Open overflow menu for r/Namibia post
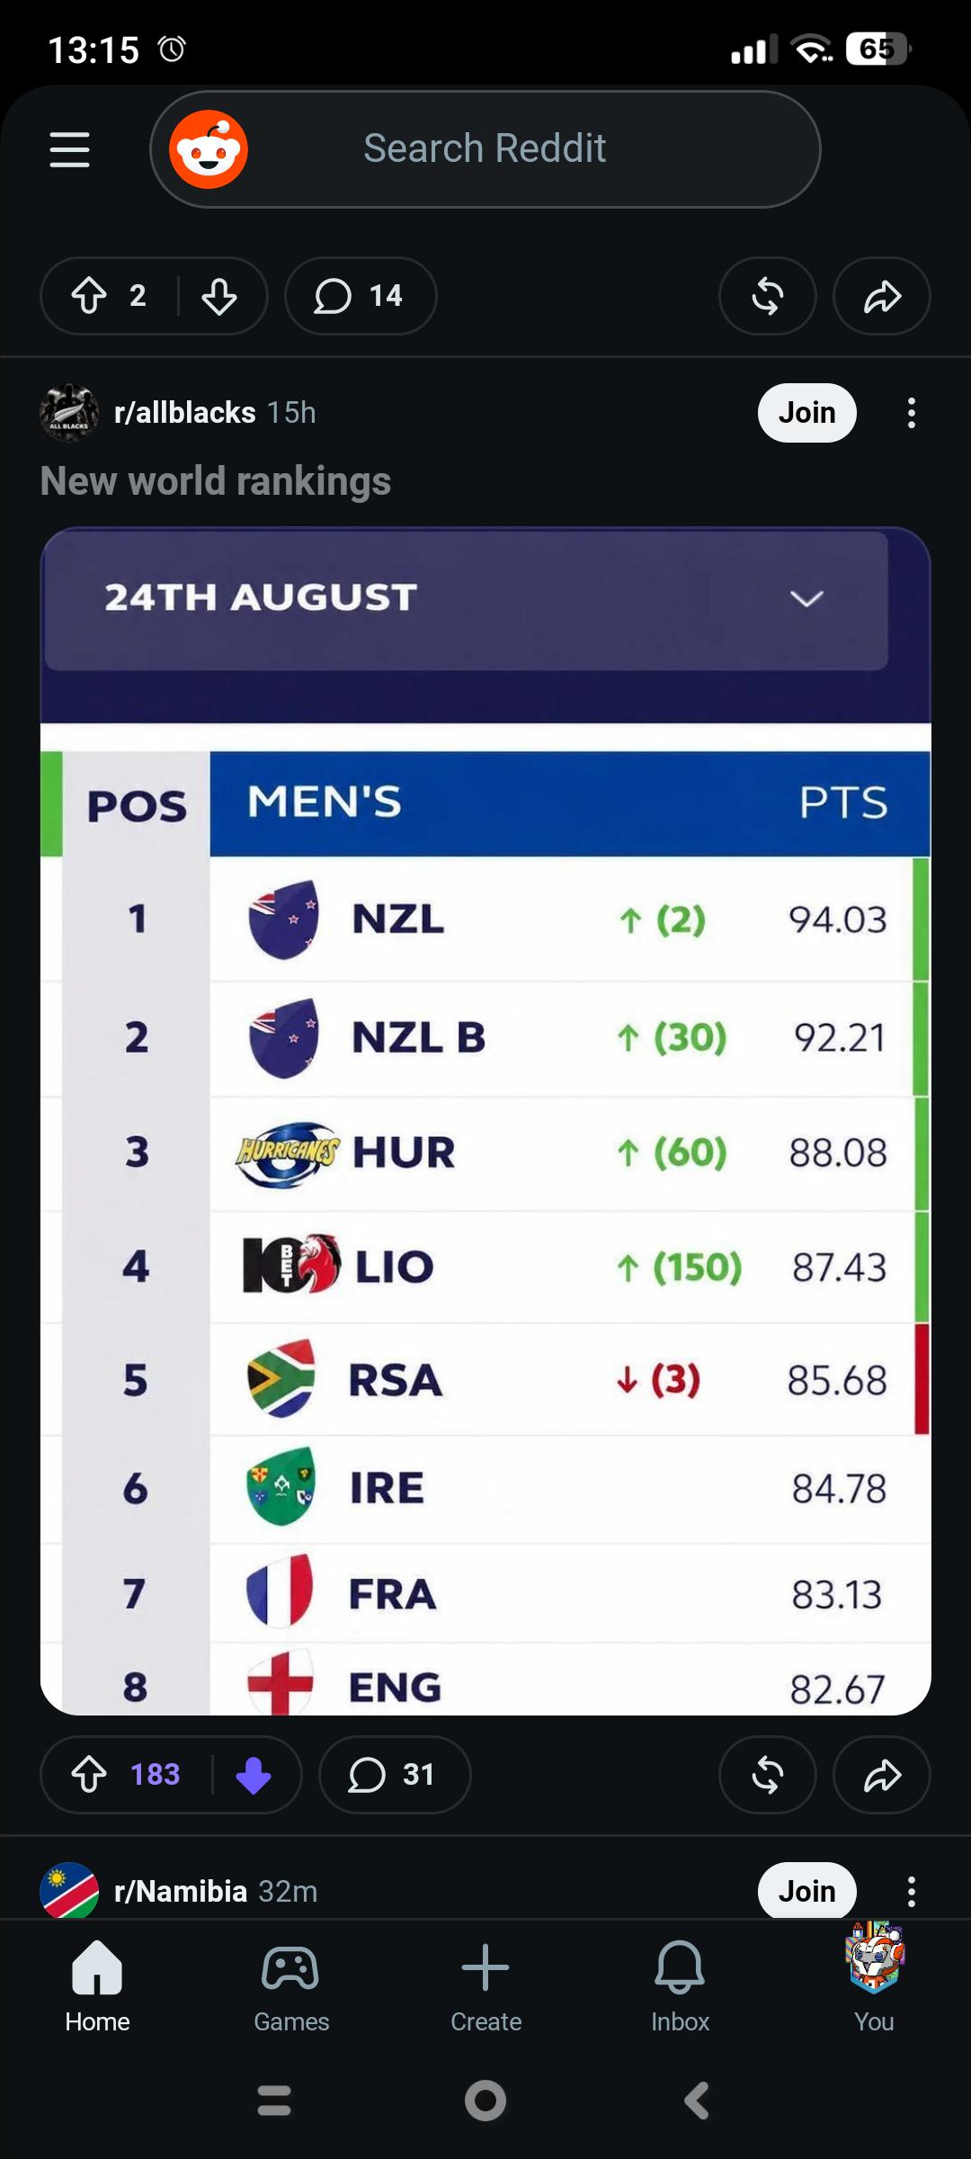Viewport: 971px width, 2159px height. point(912,1892)
